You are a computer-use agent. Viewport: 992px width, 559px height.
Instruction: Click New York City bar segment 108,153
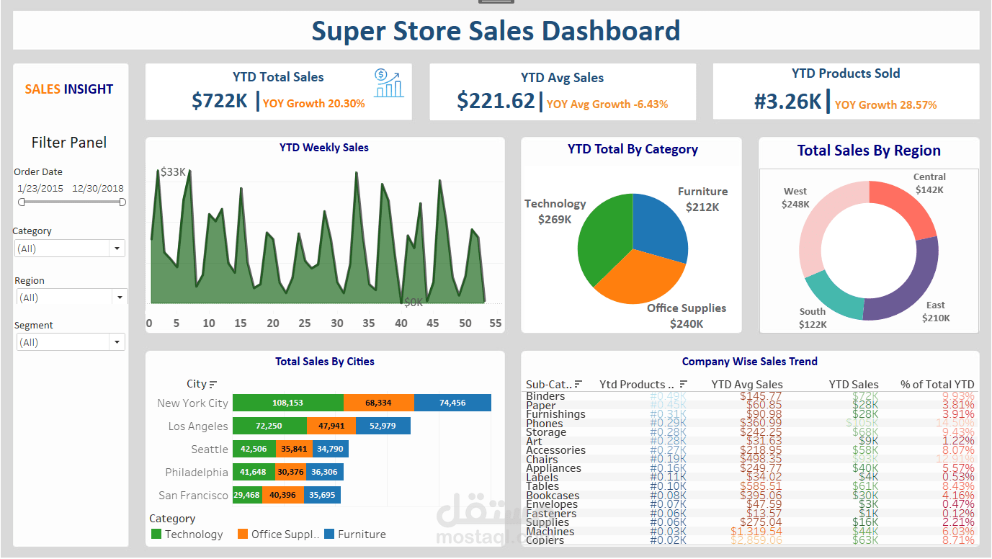pos(288,403)
